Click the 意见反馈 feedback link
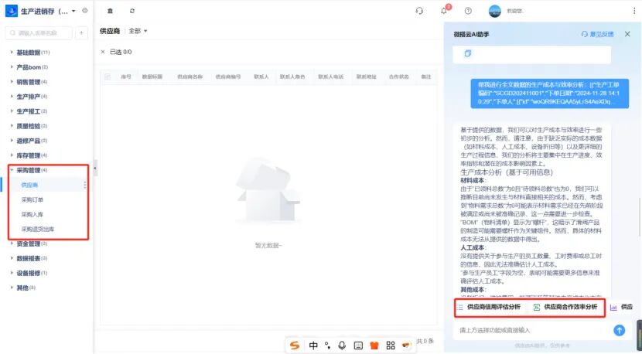 598,34
